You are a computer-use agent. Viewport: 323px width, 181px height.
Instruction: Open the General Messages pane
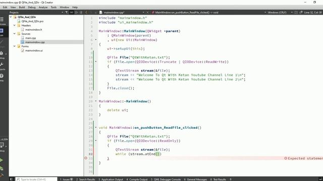point(195,179)
